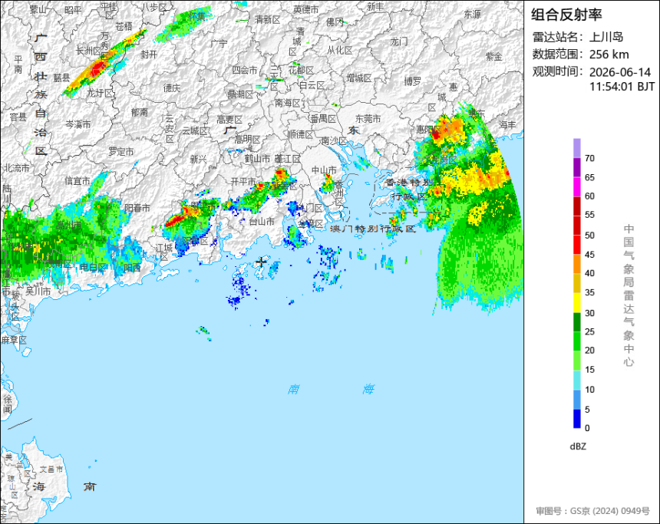The image size is (660, 524).
Task: Click the purple 65–70 dBZ legend swatch
Action: pyautogui.click(x=576, y=167)
